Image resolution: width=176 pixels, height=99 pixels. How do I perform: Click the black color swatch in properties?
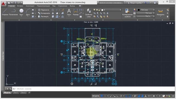coord(139,10)
